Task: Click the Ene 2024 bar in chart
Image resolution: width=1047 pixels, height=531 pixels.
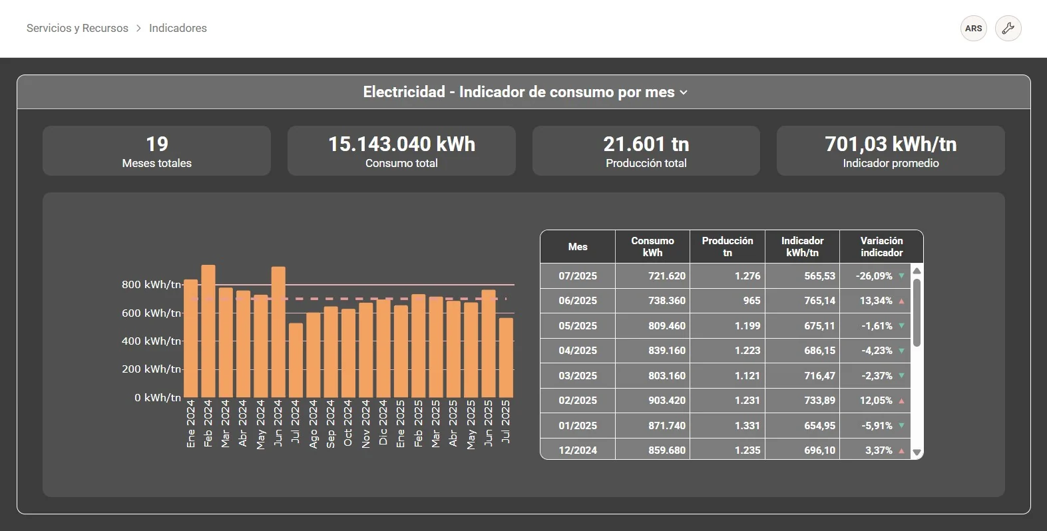Action: pyautogui.click(x=190, y=339)
